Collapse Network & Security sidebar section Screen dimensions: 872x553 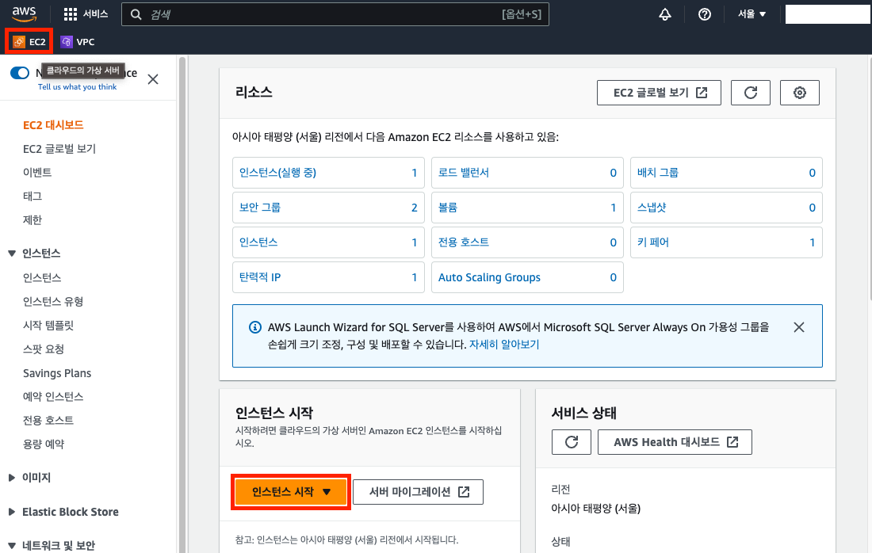(12, 546)
